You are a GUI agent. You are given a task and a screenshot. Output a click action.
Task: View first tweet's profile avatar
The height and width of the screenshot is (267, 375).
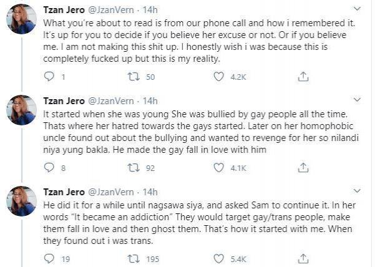pos(21,19)
